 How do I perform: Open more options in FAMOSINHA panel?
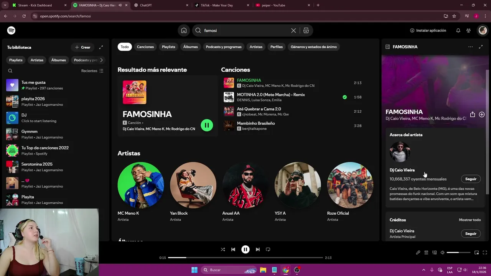point(470,47)
